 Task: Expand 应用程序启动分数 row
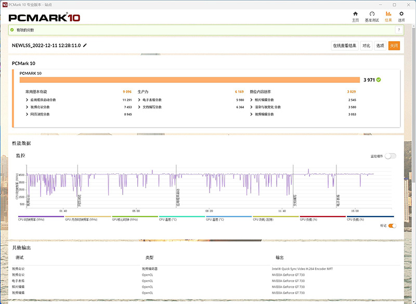pyautogui.click(x=27, y=99)
